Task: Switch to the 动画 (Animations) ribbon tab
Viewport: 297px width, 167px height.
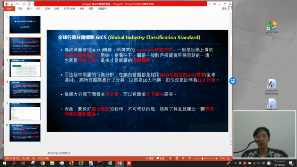Action: coord(57,9)
